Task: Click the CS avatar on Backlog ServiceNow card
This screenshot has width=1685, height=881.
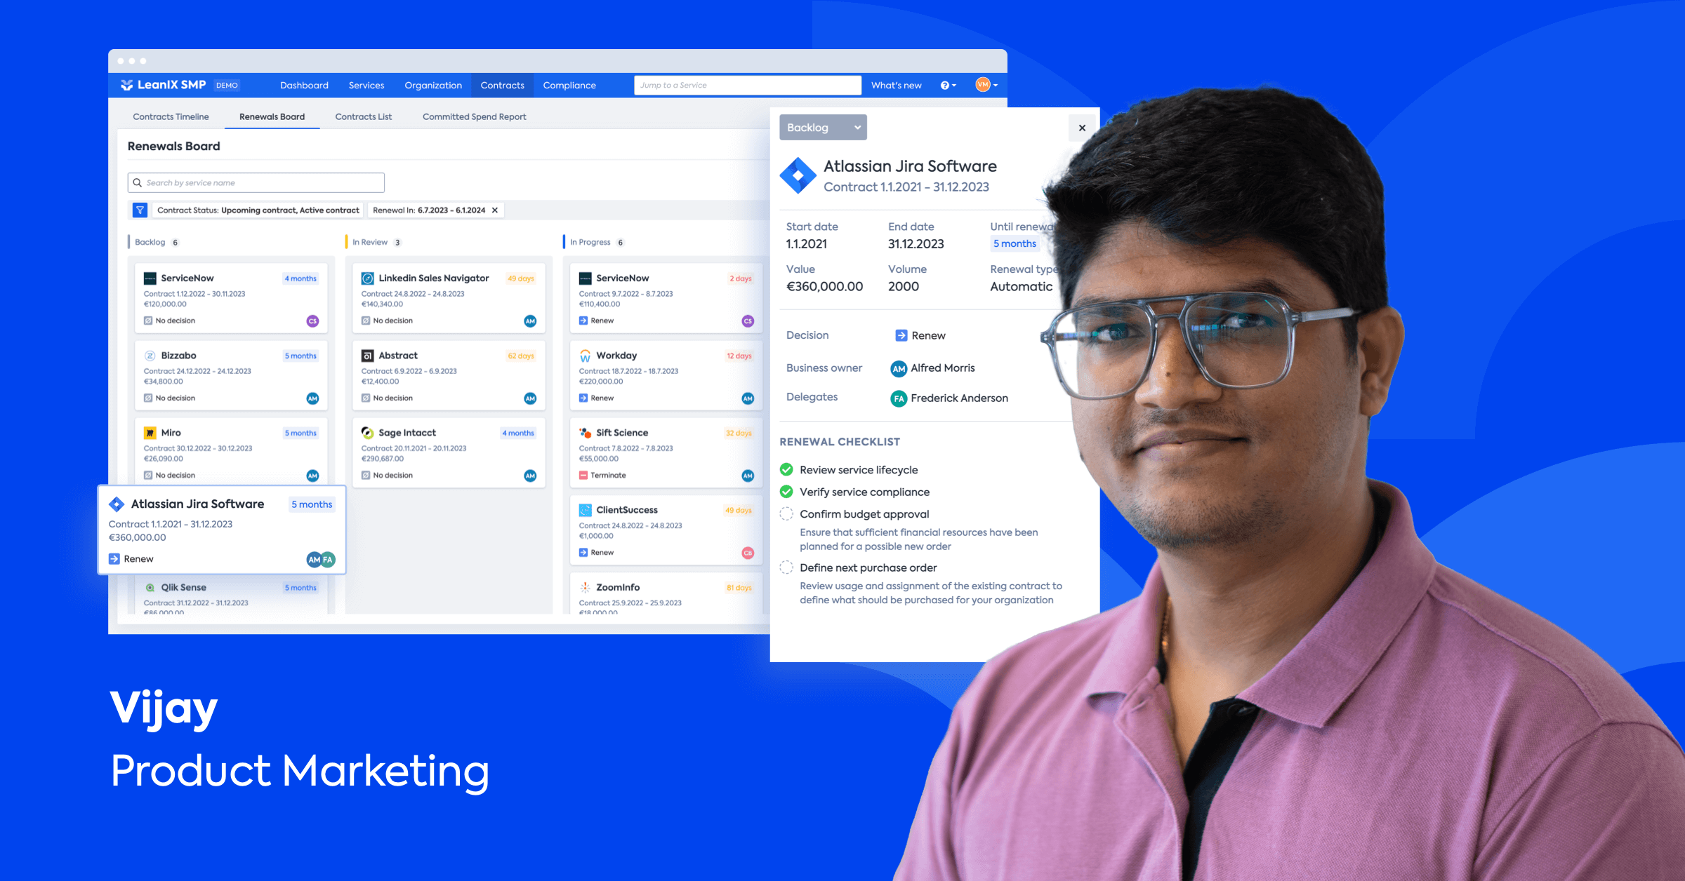Action: click(x=312, y=321)
